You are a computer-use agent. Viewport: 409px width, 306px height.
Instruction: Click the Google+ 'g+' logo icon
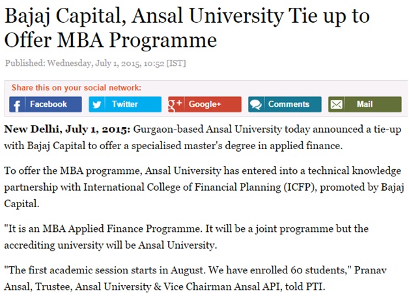[175, 105]
